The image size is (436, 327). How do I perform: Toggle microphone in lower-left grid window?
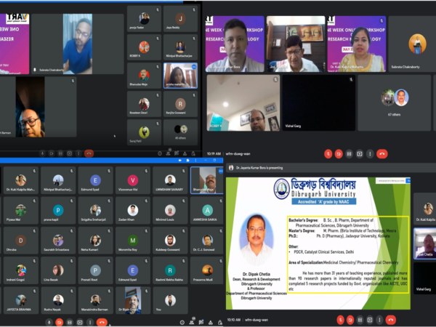pyautogui.click(x=49, y=322)
